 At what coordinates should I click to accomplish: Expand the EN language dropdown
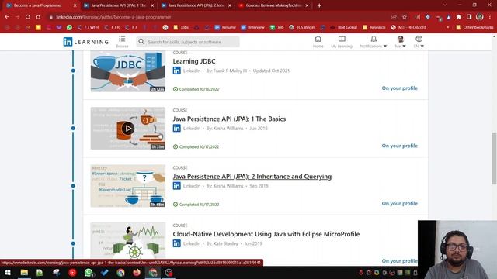[x=419, y=41]
